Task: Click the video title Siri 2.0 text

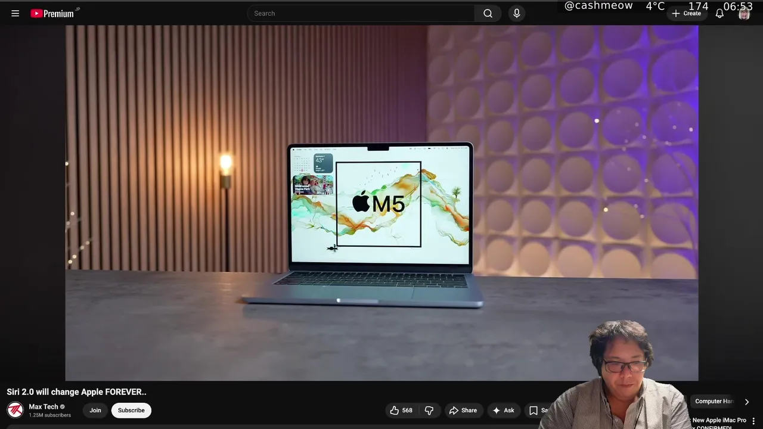Action: pos(76,391)
